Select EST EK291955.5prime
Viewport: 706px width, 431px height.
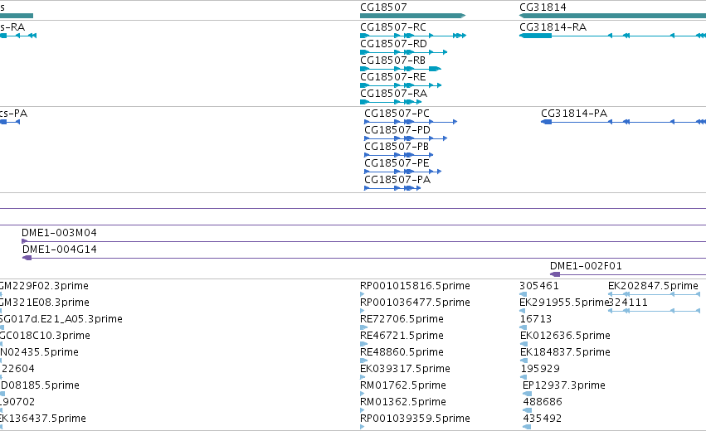click(x=563, y=303)
